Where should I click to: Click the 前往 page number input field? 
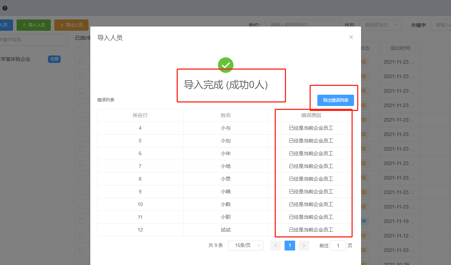pos(338,246)
